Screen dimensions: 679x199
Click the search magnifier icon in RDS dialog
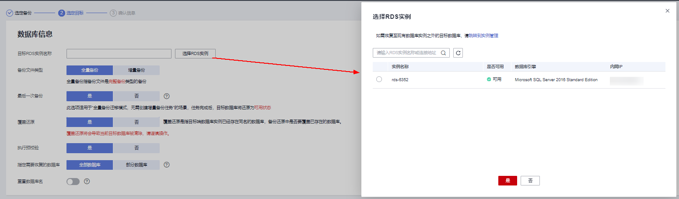click(x=443, y=53)
